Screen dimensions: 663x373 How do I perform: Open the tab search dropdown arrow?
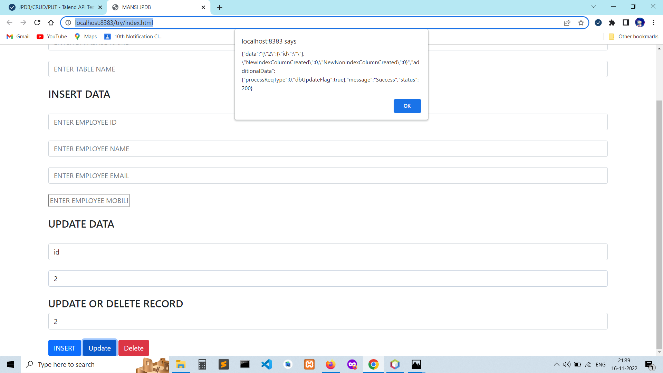point(594,6)
